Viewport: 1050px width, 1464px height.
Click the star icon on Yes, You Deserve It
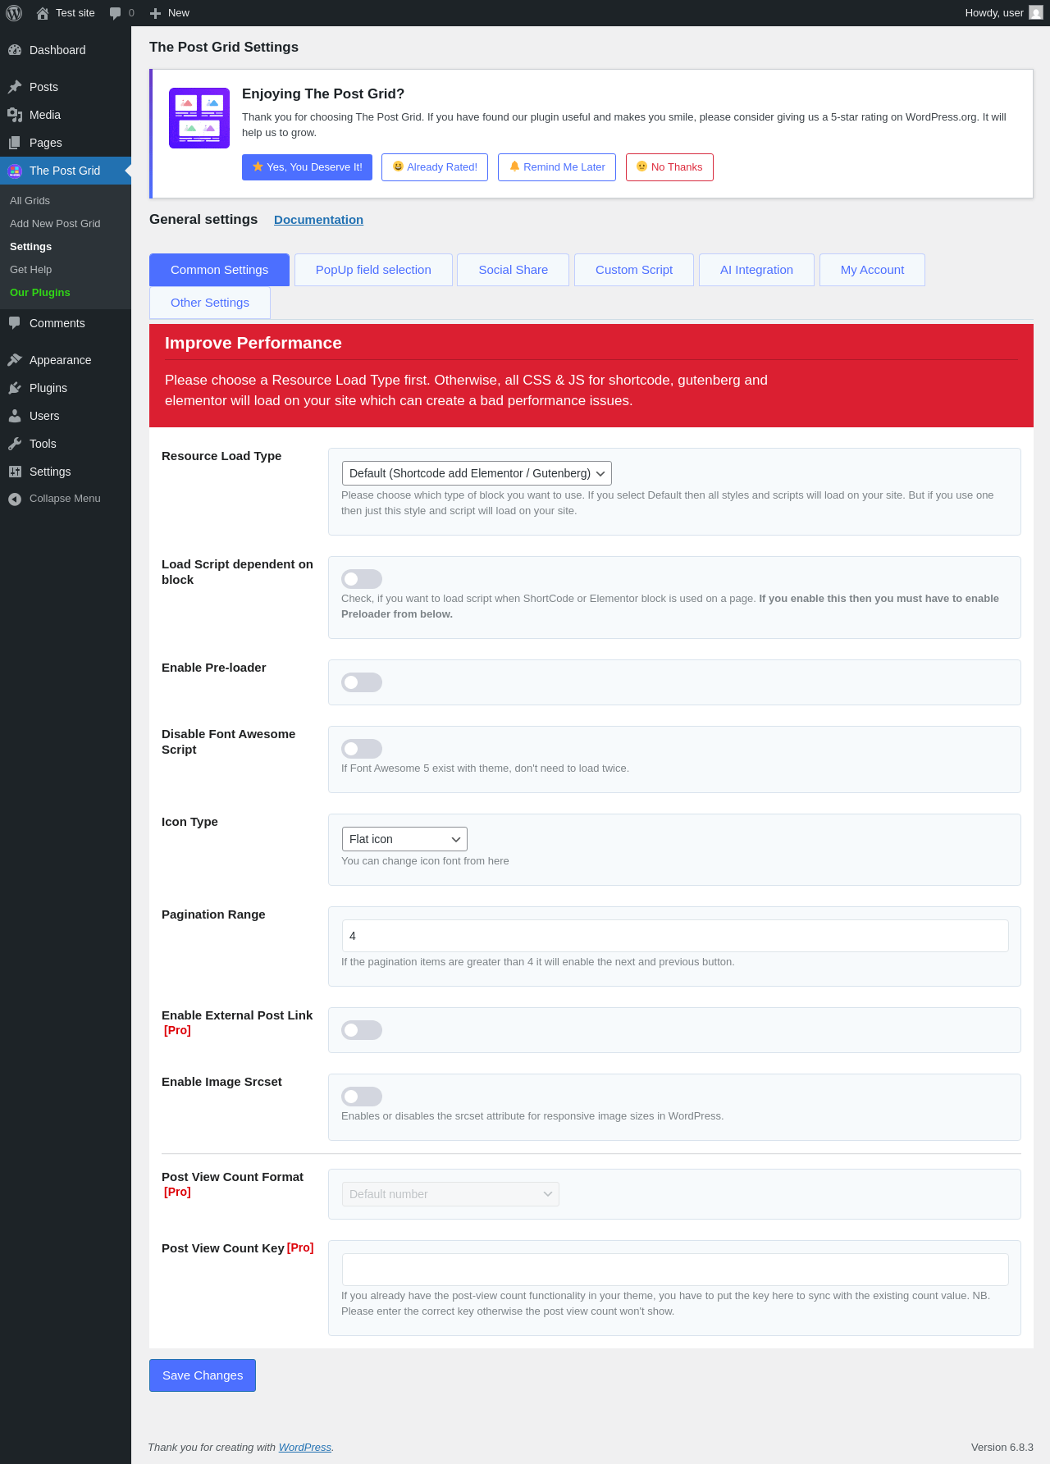[258, 166]
